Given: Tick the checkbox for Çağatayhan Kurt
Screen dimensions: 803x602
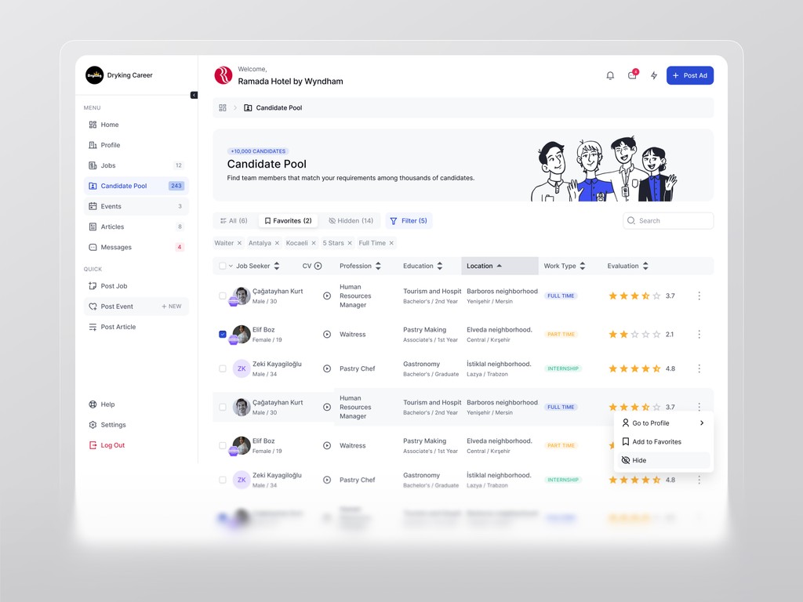Looking at the screenshot, I should (x=222, y=296).
